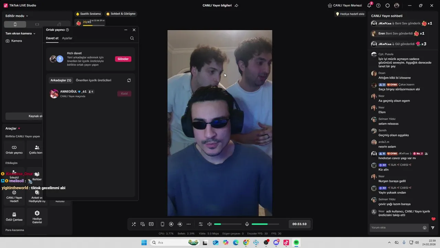Open help question mark in title bar
The image size is (440, 248).
coord(378,6)
